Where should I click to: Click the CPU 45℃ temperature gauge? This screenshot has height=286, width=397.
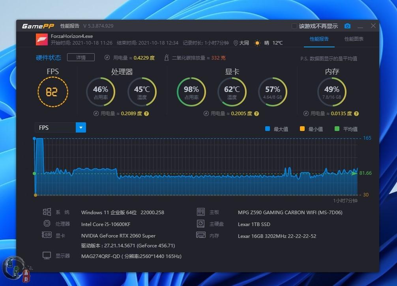(142, 92)
